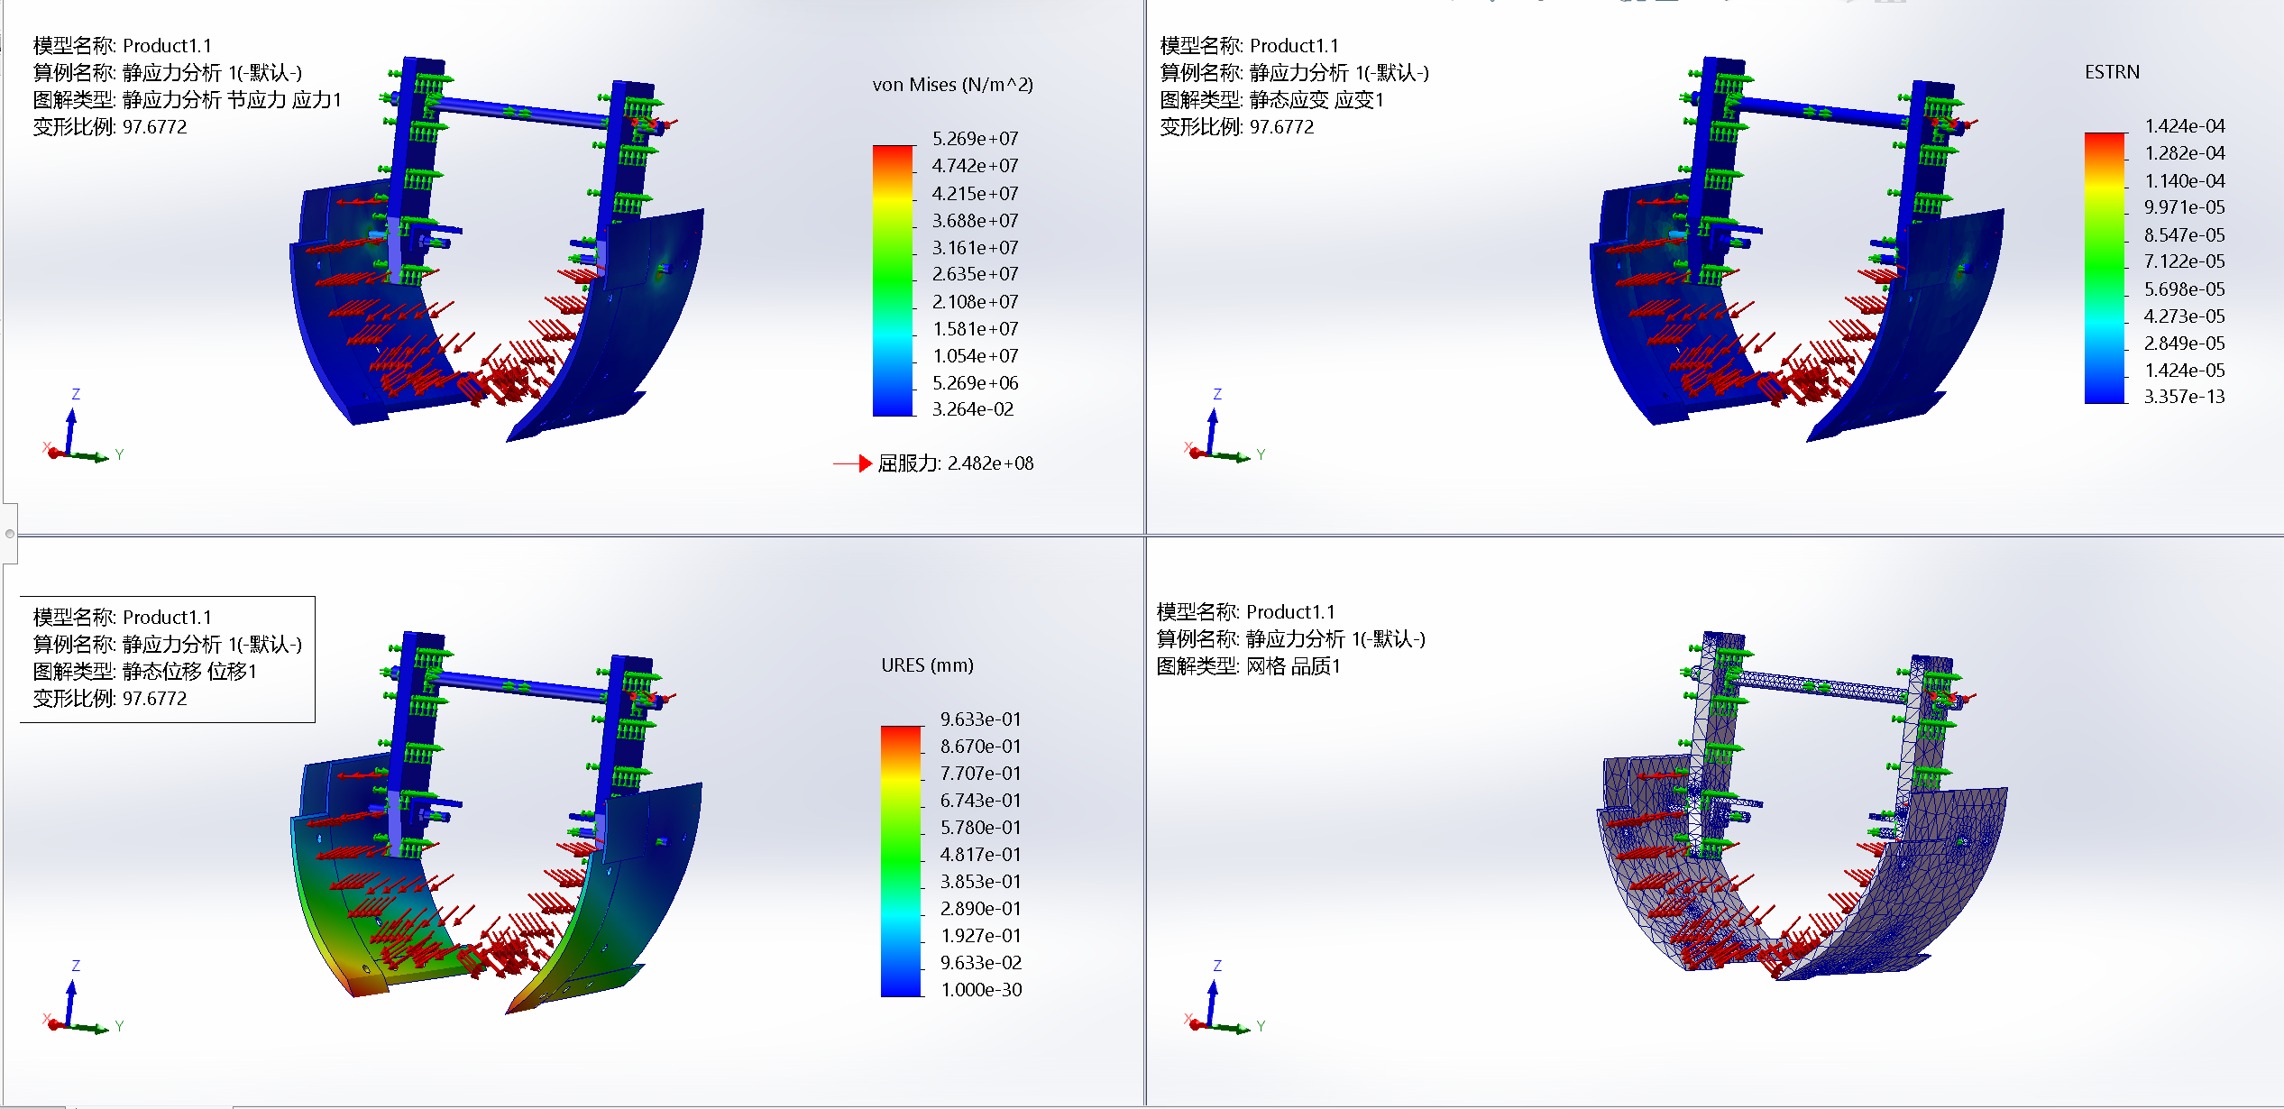Click the coordinate triad in the ESTRN strain viewport
This screenshot has height=1109, width=2284.
(x=1225, y=426)
